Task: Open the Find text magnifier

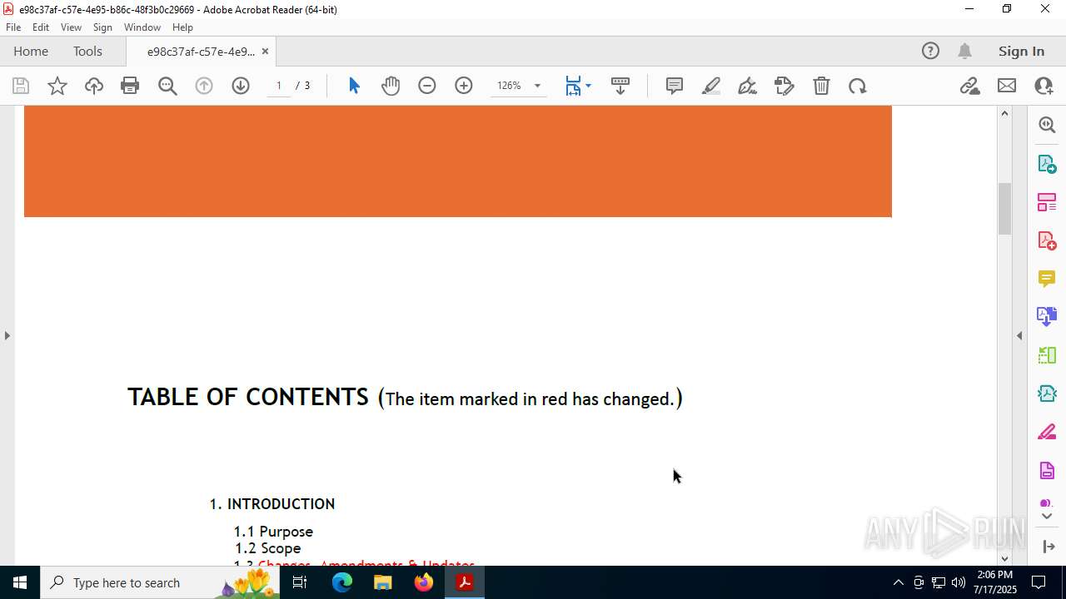Action: click(x=167, y=86)
